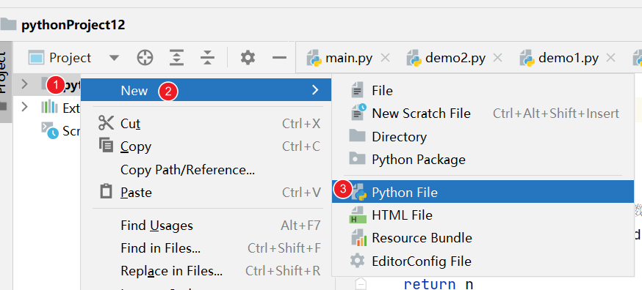The image size is (642, 290).
Task: Click pythonProject12 breadcrumb in navigation bar
Action: (73, 25)
